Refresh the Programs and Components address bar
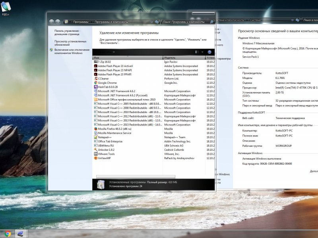 [157, 22]
